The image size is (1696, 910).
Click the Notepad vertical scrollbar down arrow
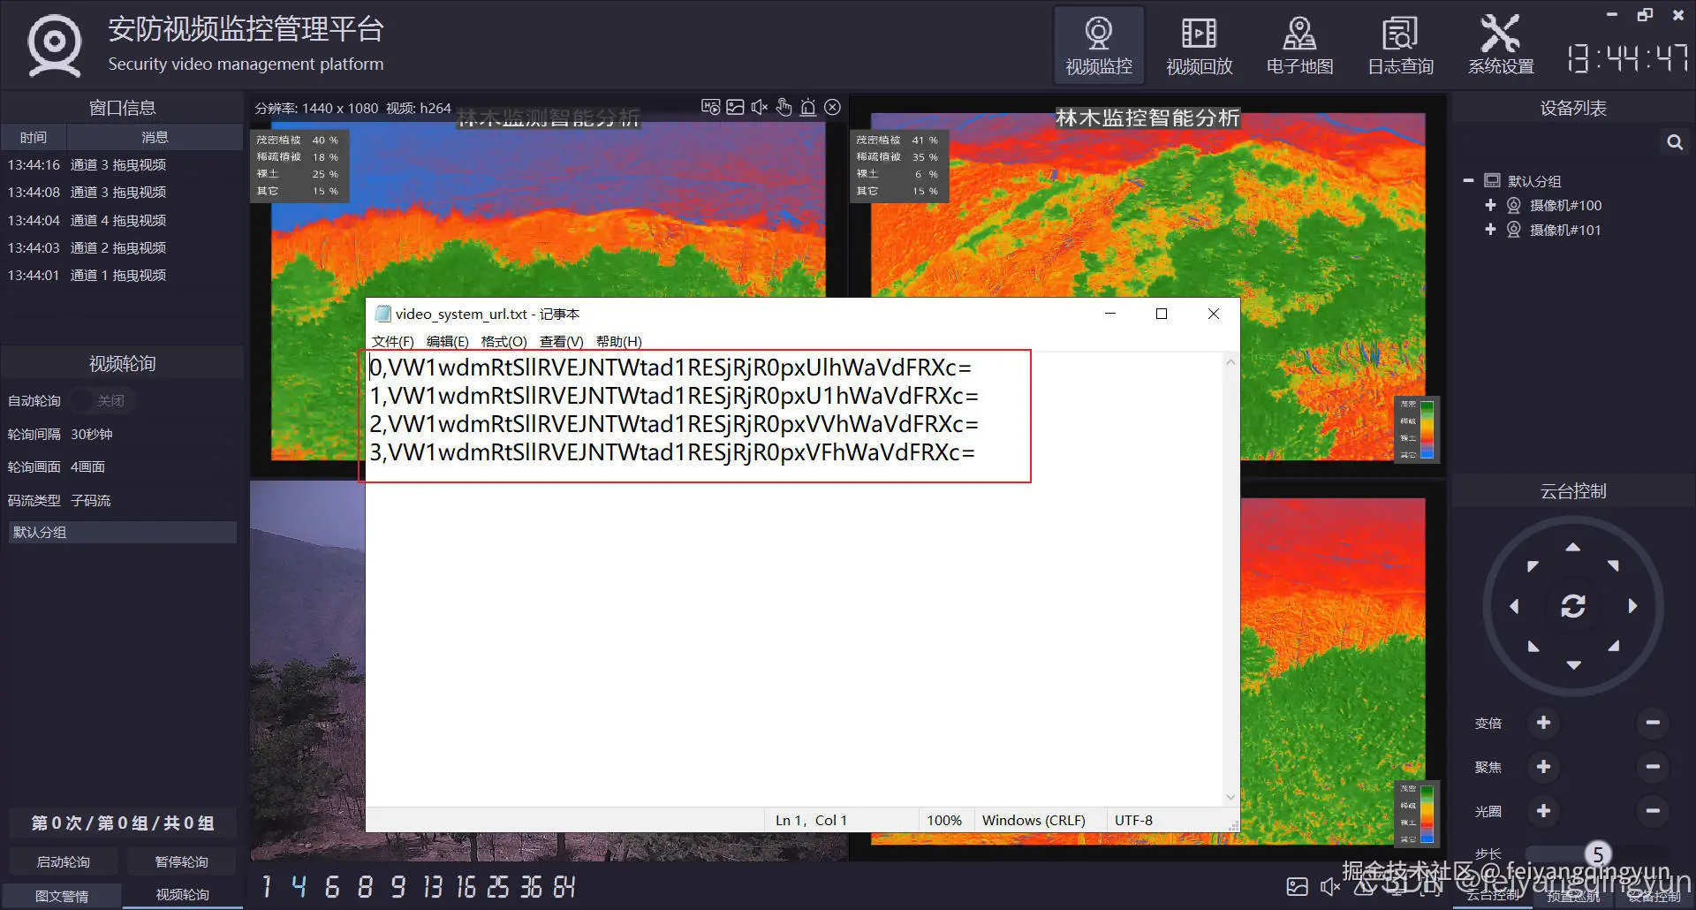(1230, 797)
